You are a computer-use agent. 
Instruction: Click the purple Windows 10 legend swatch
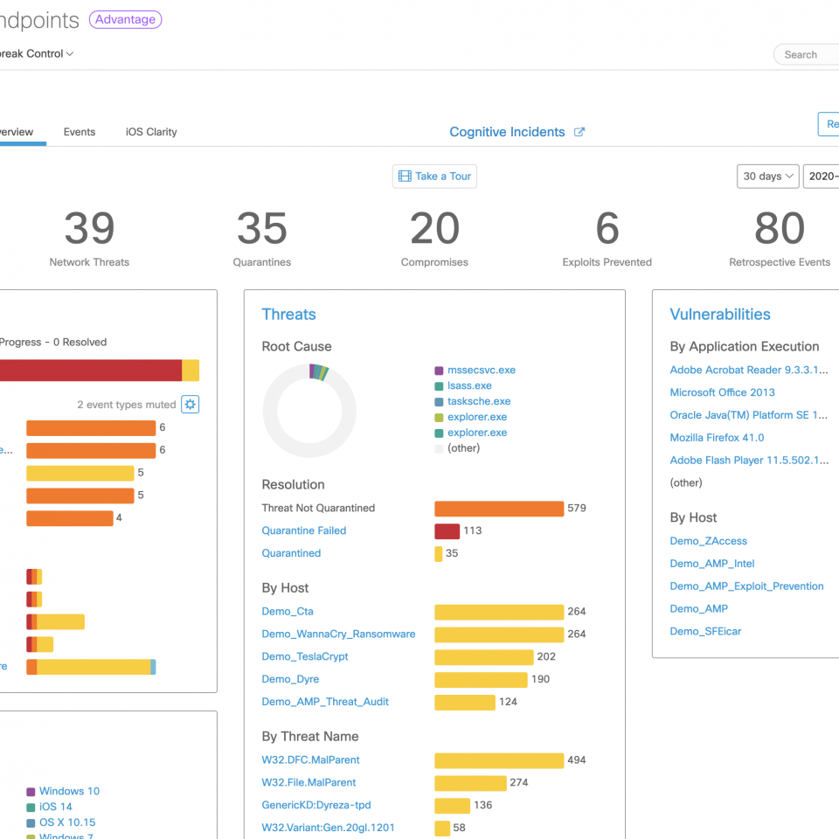pyautogui.click(x=31, y=792)
